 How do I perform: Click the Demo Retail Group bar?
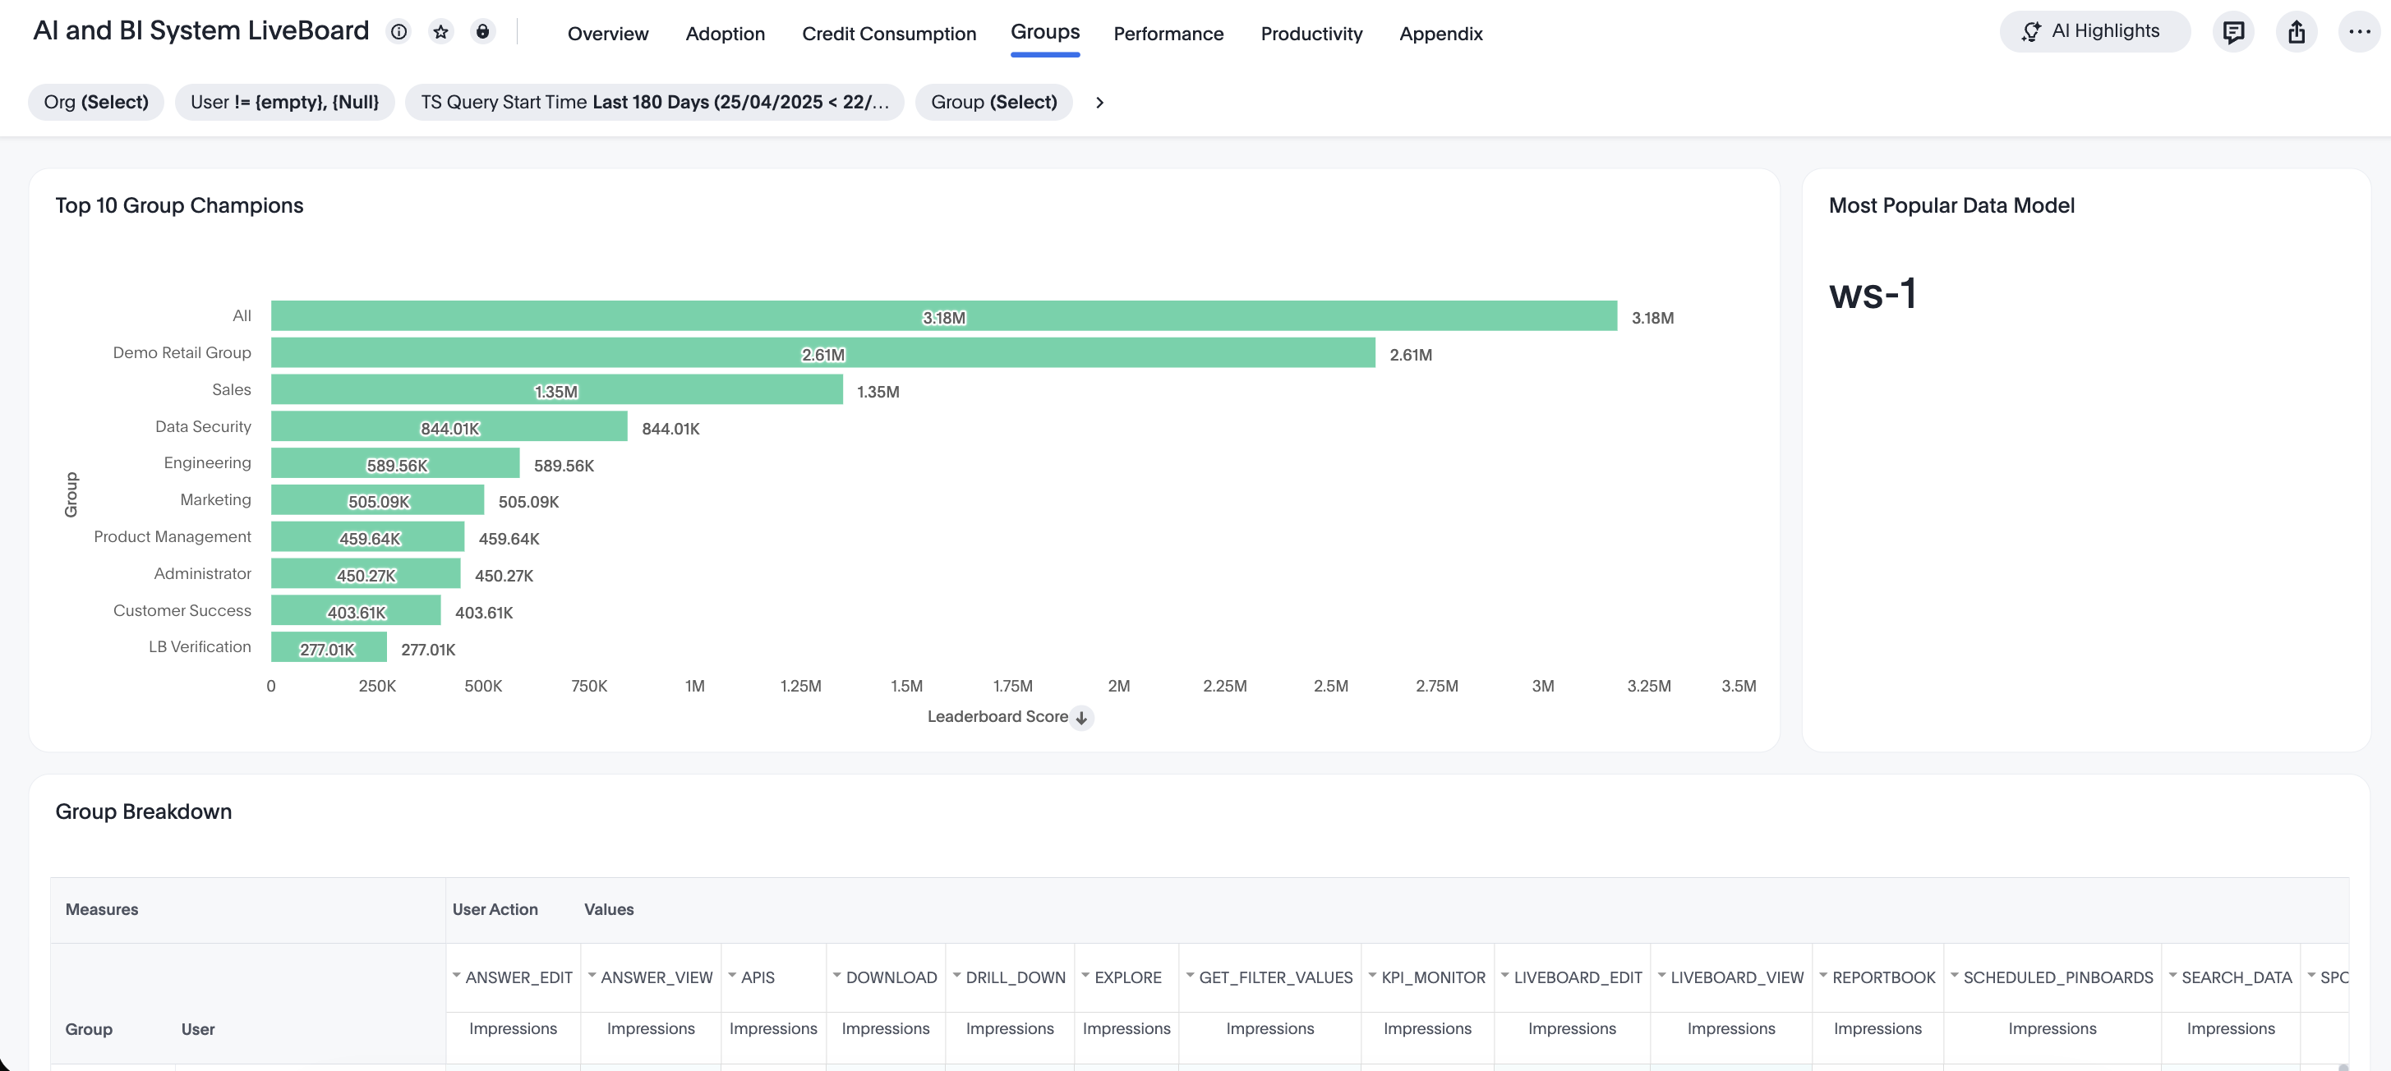click(x=822, y=352)
